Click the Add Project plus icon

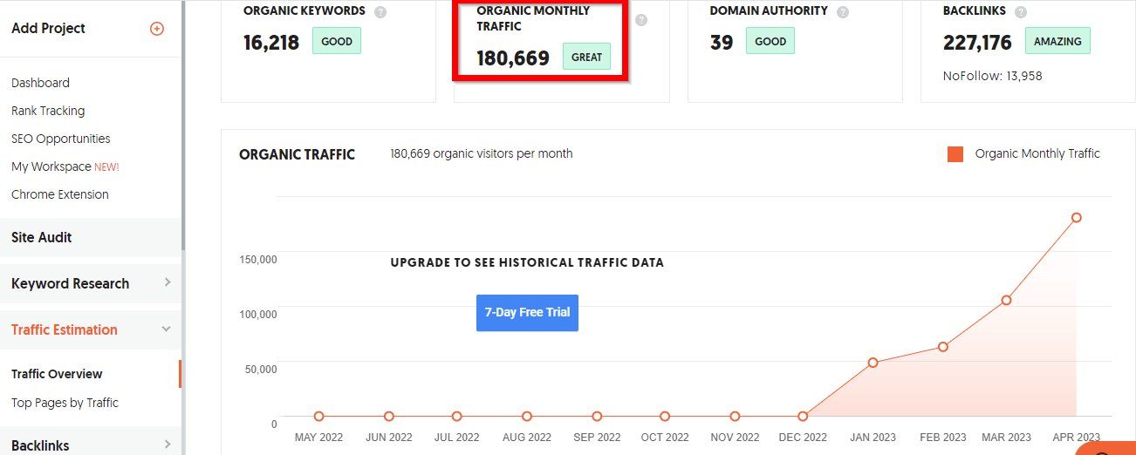(x=157, y=29)
